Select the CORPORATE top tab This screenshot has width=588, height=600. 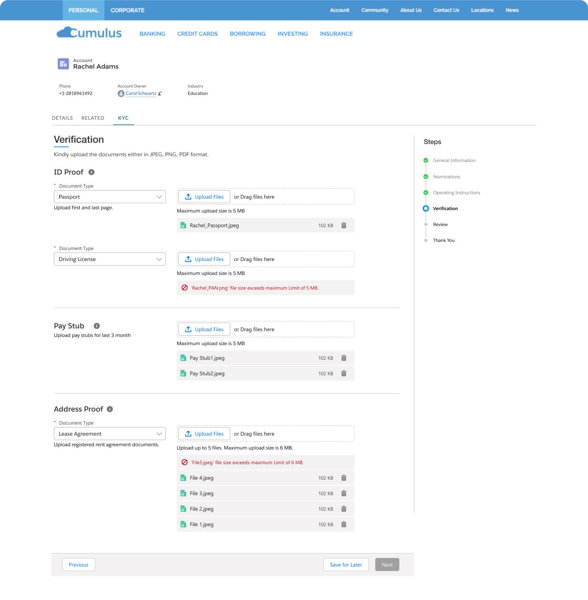coord(127,10)
